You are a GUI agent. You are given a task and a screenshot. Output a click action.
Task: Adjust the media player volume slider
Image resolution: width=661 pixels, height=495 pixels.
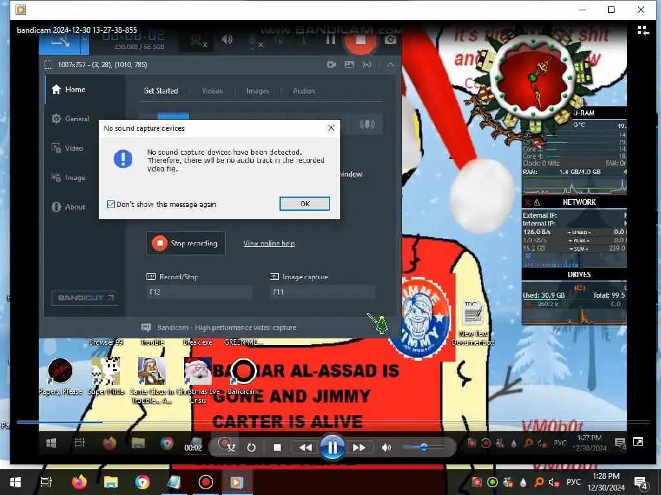pos(423,447)
